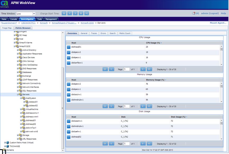Go to first page of Disk Usage table
The image size is (229, 154).
point(105,144)
